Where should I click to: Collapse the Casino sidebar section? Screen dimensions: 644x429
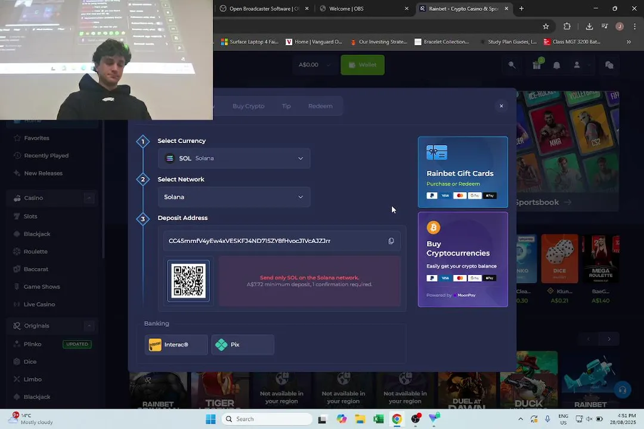coord(89,198)
